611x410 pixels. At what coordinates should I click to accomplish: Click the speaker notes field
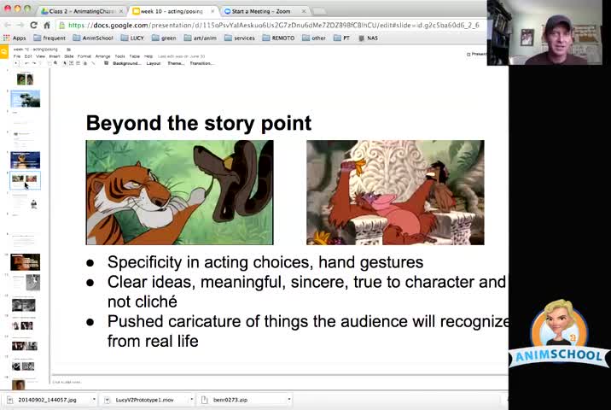pyautogui.click(x=278, y=382)
